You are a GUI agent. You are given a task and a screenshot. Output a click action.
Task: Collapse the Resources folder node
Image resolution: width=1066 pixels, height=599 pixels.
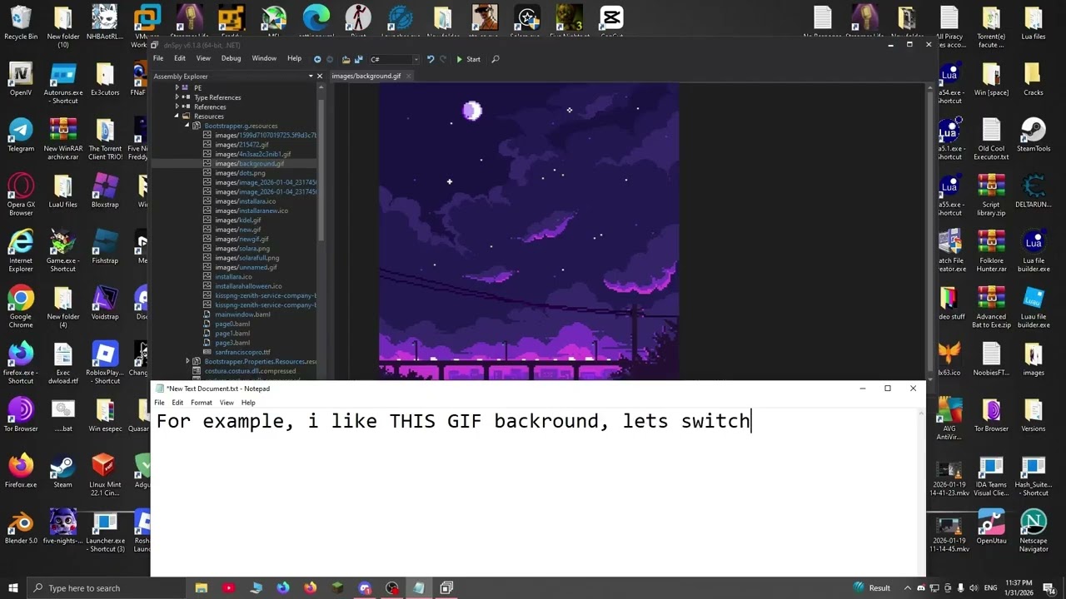coord(177,116)
